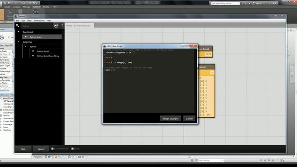Click the output arrow on the Watch node
The image size is (297, 167).
(x=212, y=72)
